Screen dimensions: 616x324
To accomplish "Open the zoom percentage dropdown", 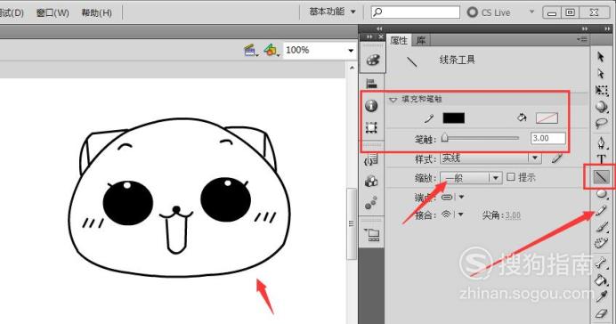I will click(x=351, y=51).
